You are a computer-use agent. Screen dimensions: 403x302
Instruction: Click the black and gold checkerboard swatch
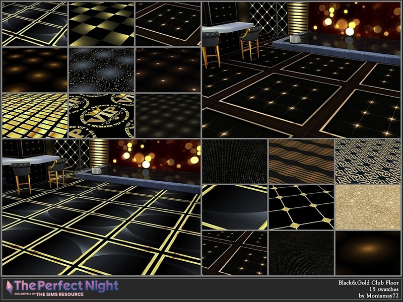(101, 24)
